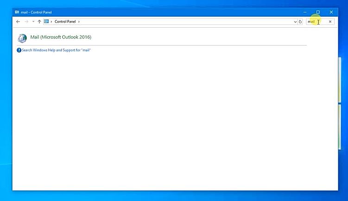
Task: Expand the root chevron before Control Panel
Action: tap(51, 22)
